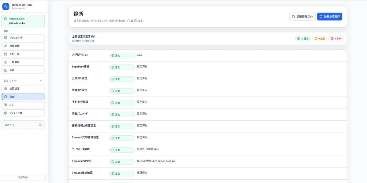Click the 診断情報コピー button
This screenshot has width=367, height=183.
[x=302, y=16]
